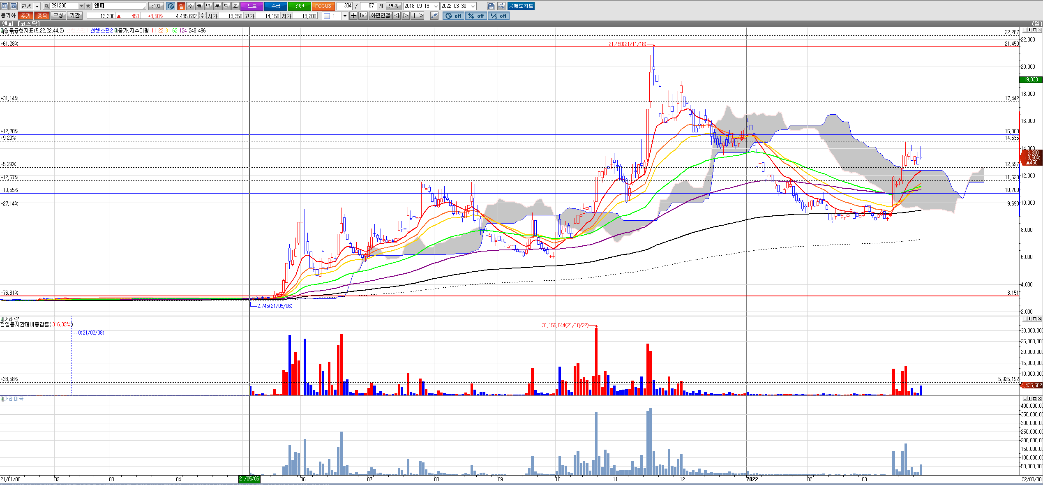
Task: Click the first layout icon at top-left
Action: tap(5, 6)
